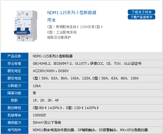Select the 符合标准 row label
Screen dimensions: 163x134
14,64
